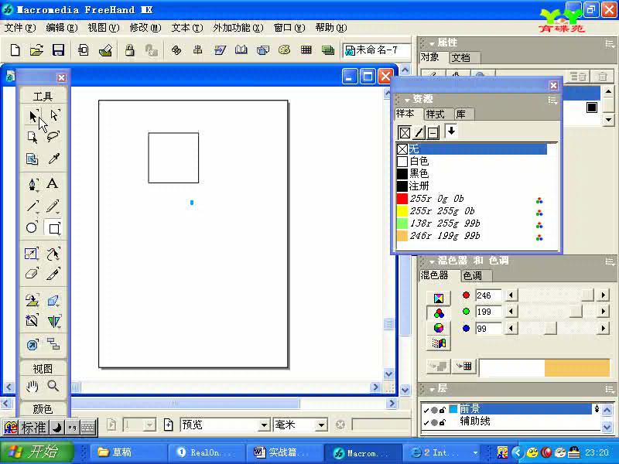The image size is (619, 464).
Task: Toggle visibility checkmark of the 前景 layer
Action: pyautogui.click(x=426, y=410)
